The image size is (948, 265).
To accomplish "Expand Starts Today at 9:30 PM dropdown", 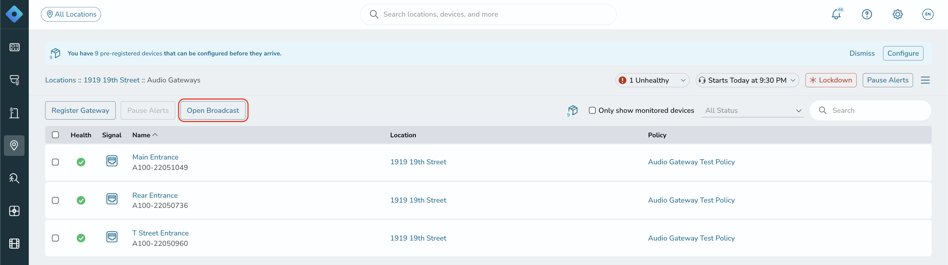I will pos(747,80).
